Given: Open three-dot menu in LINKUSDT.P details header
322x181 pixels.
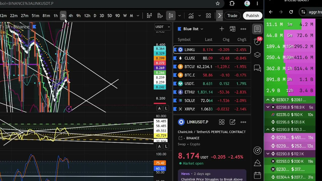Looking at the screenshot, I should pos(243,122).
